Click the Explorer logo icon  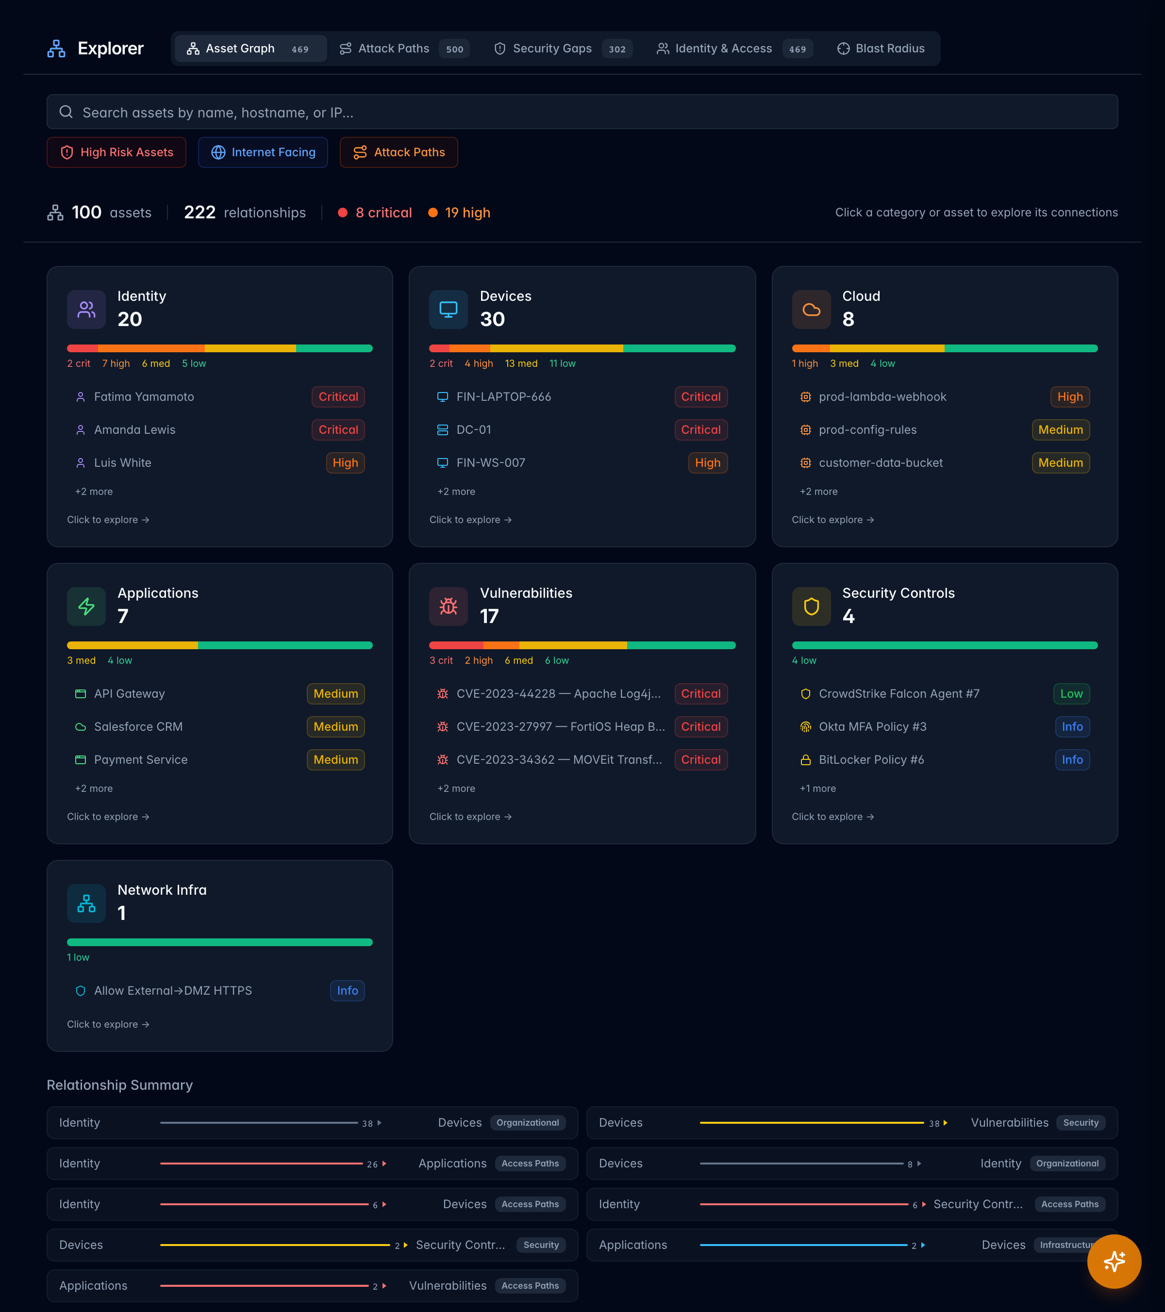(56, 49)
